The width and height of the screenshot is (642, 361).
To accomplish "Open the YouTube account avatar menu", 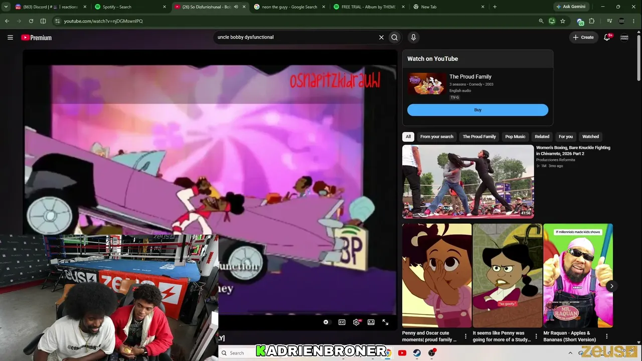I will pyautogui.click(x=624, y=37).
